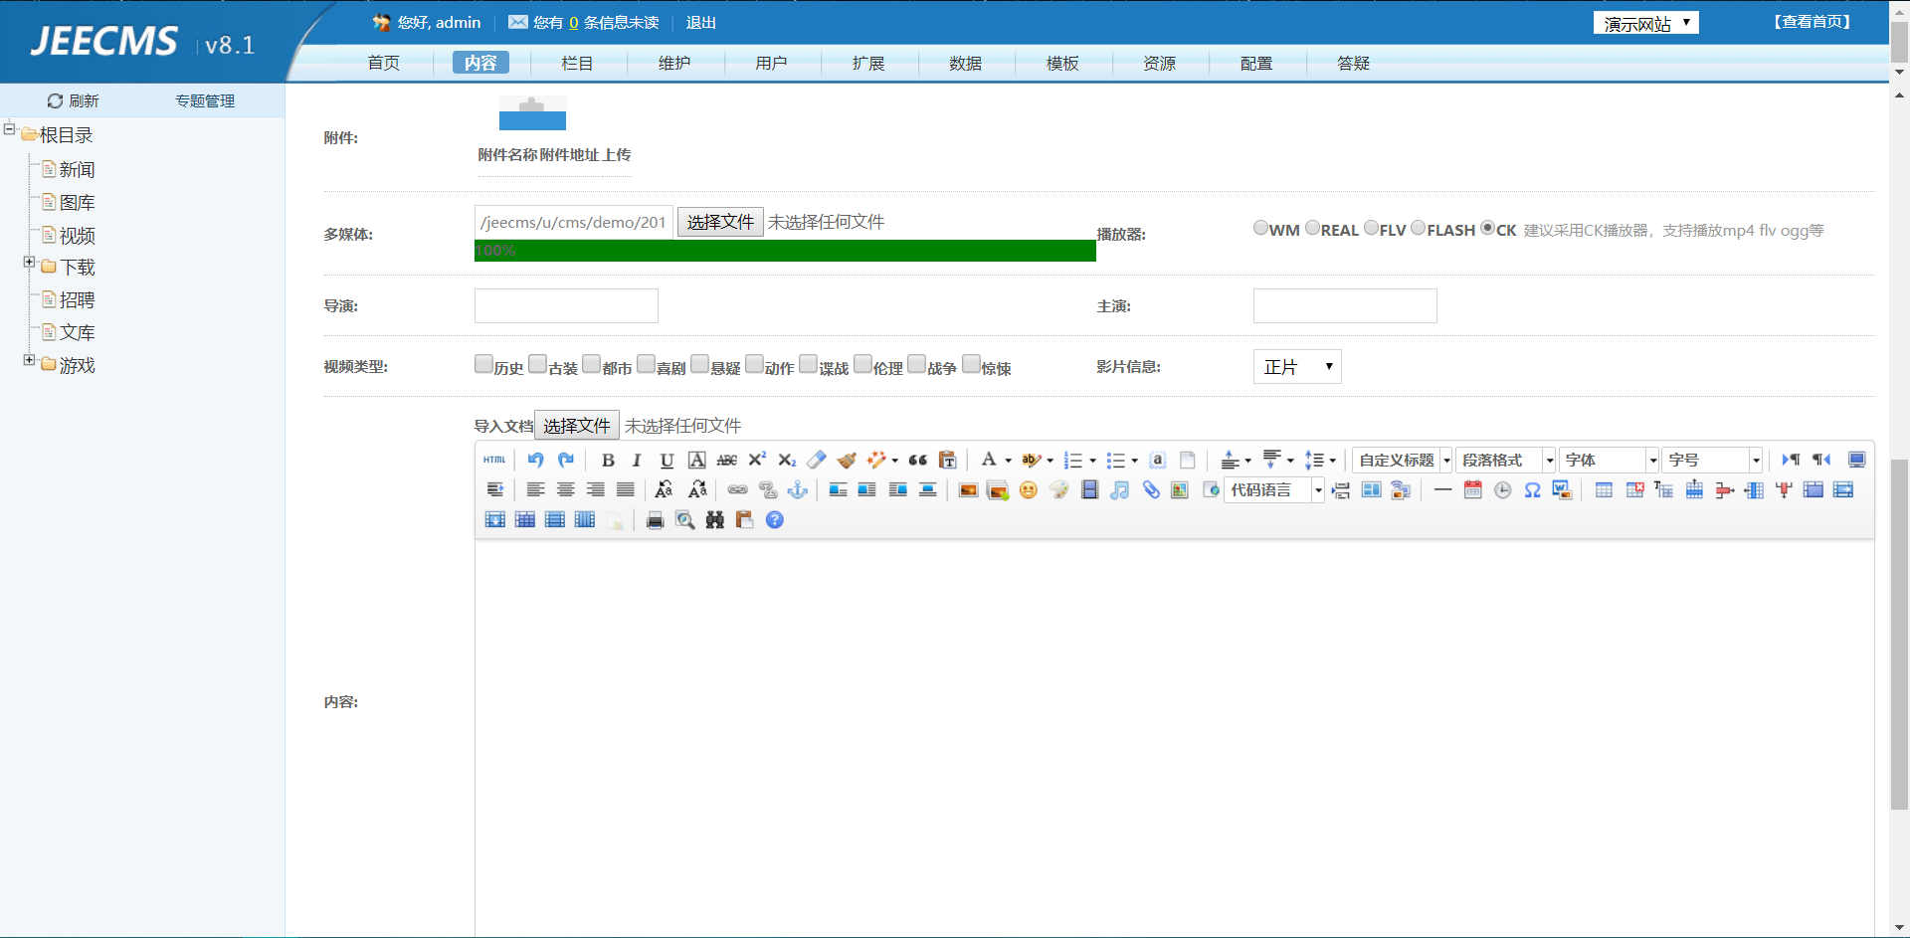Screen dimensions: 1910x938
Task: Insert music with the music note icon
Action: click(1119, 489)
